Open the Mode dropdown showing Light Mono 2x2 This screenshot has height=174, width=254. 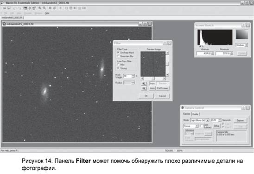pos(200,120)
